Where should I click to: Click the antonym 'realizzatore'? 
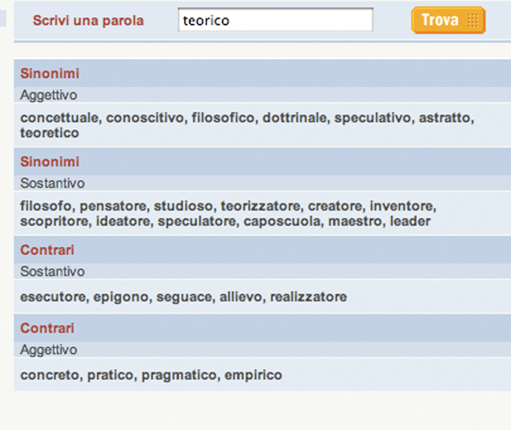click(308, 297)
